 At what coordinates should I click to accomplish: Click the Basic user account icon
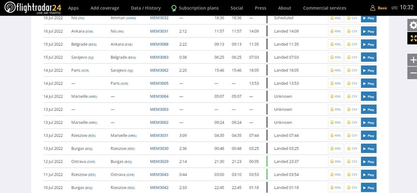[372, 8]
